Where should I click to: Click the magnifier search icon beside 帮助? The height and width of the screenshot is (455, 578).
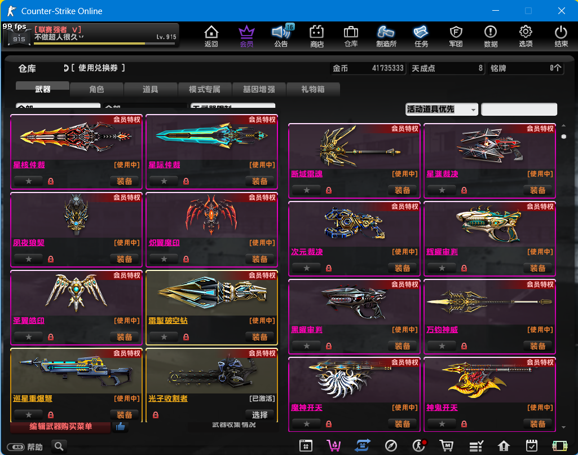59,447
